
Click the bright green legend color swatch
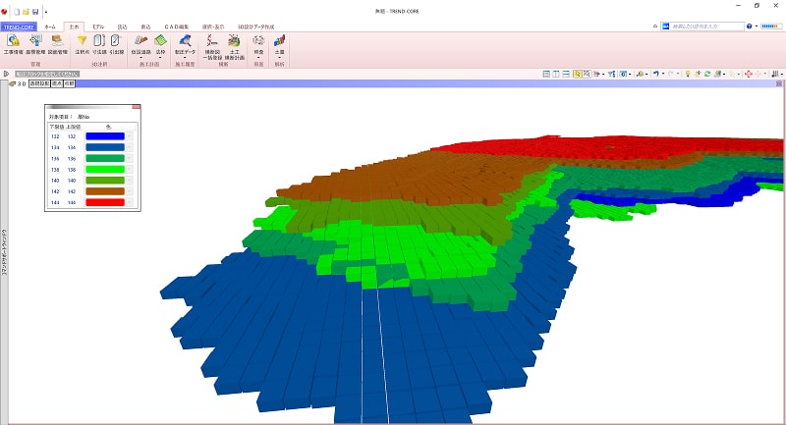(x=105, y=169)
